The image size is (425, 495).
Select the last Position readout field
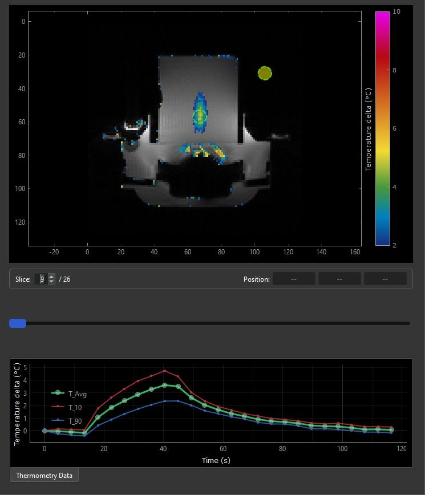click(x=385, y=279)
